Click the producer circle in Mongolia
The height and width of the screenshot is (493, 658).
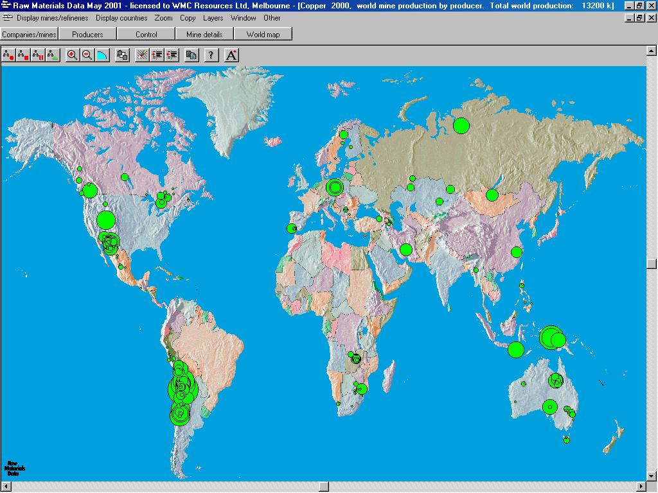(492, 195)
